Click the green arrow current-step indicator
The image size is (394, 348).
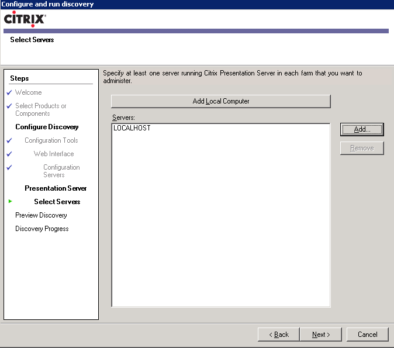point(10,201)
